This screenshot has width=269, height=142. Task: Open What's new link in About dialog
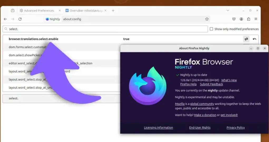click(x=229, y=80)
